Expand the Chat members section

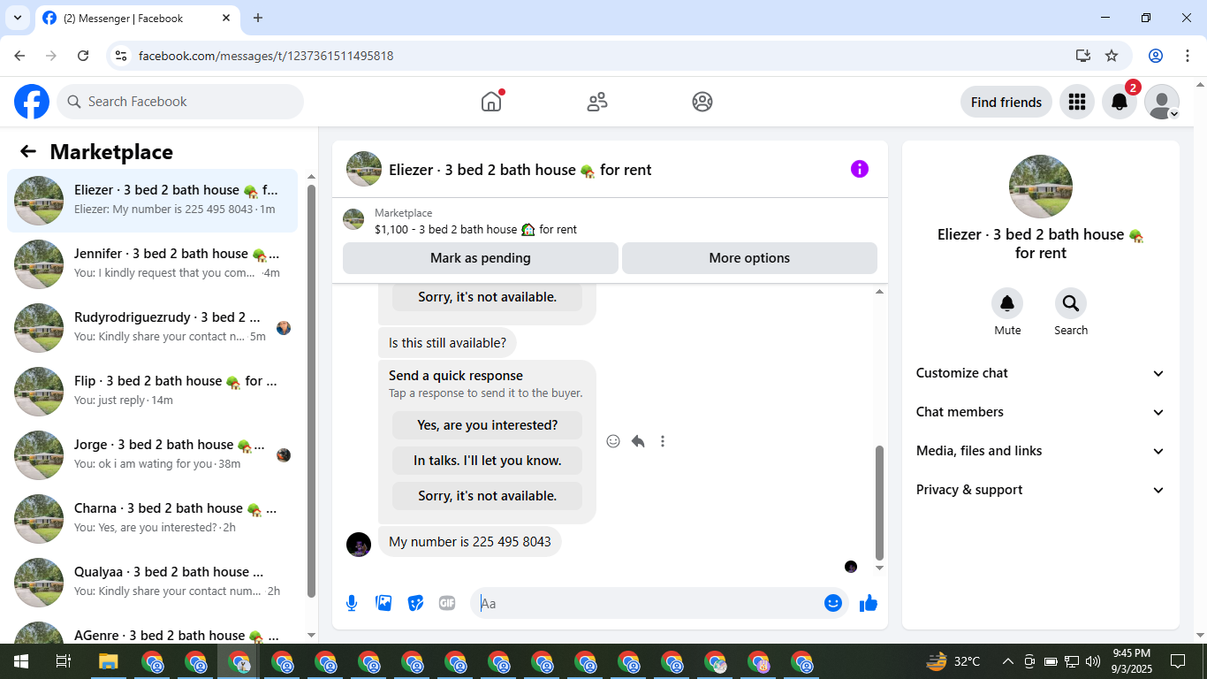(x=1041, y=412)
